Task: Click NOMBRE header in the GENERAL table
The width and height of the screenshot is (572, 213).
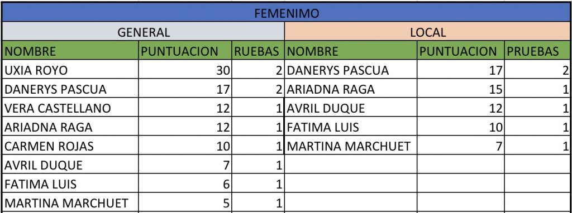Action: [x=70, y=51]
